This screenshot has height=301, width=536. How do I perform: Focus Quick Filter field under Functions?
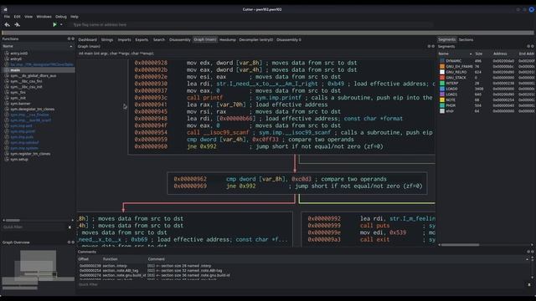(34, 227)
